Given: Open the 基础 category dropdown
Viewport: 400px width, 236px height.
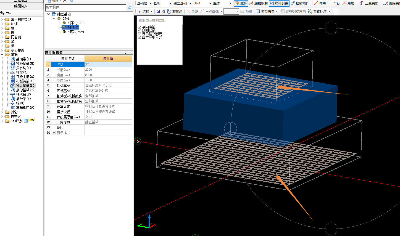Looking at the screenshot, I should point(170,3).
